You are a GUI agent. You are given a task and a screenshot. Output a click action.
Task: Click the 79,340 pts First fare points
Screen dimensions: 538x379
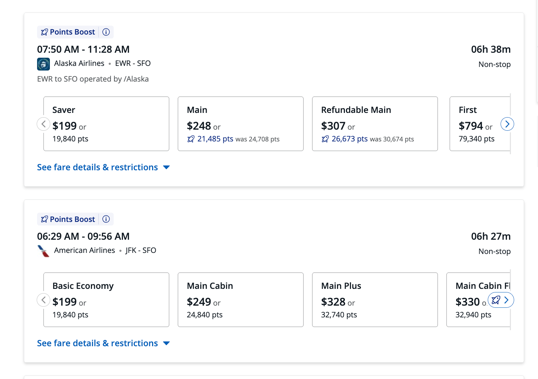tap(476, 139)
